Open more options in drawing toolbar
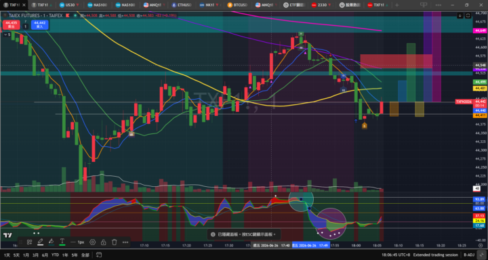 point(125,242)
